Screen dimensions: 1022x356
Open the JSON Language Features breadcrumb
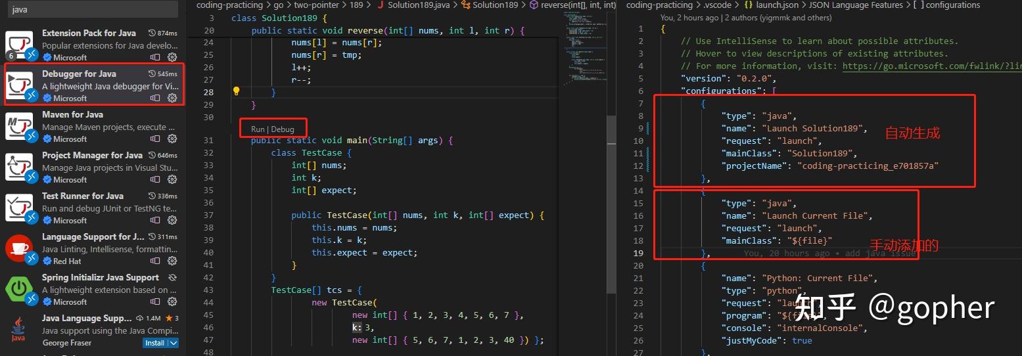coord(857,5)
